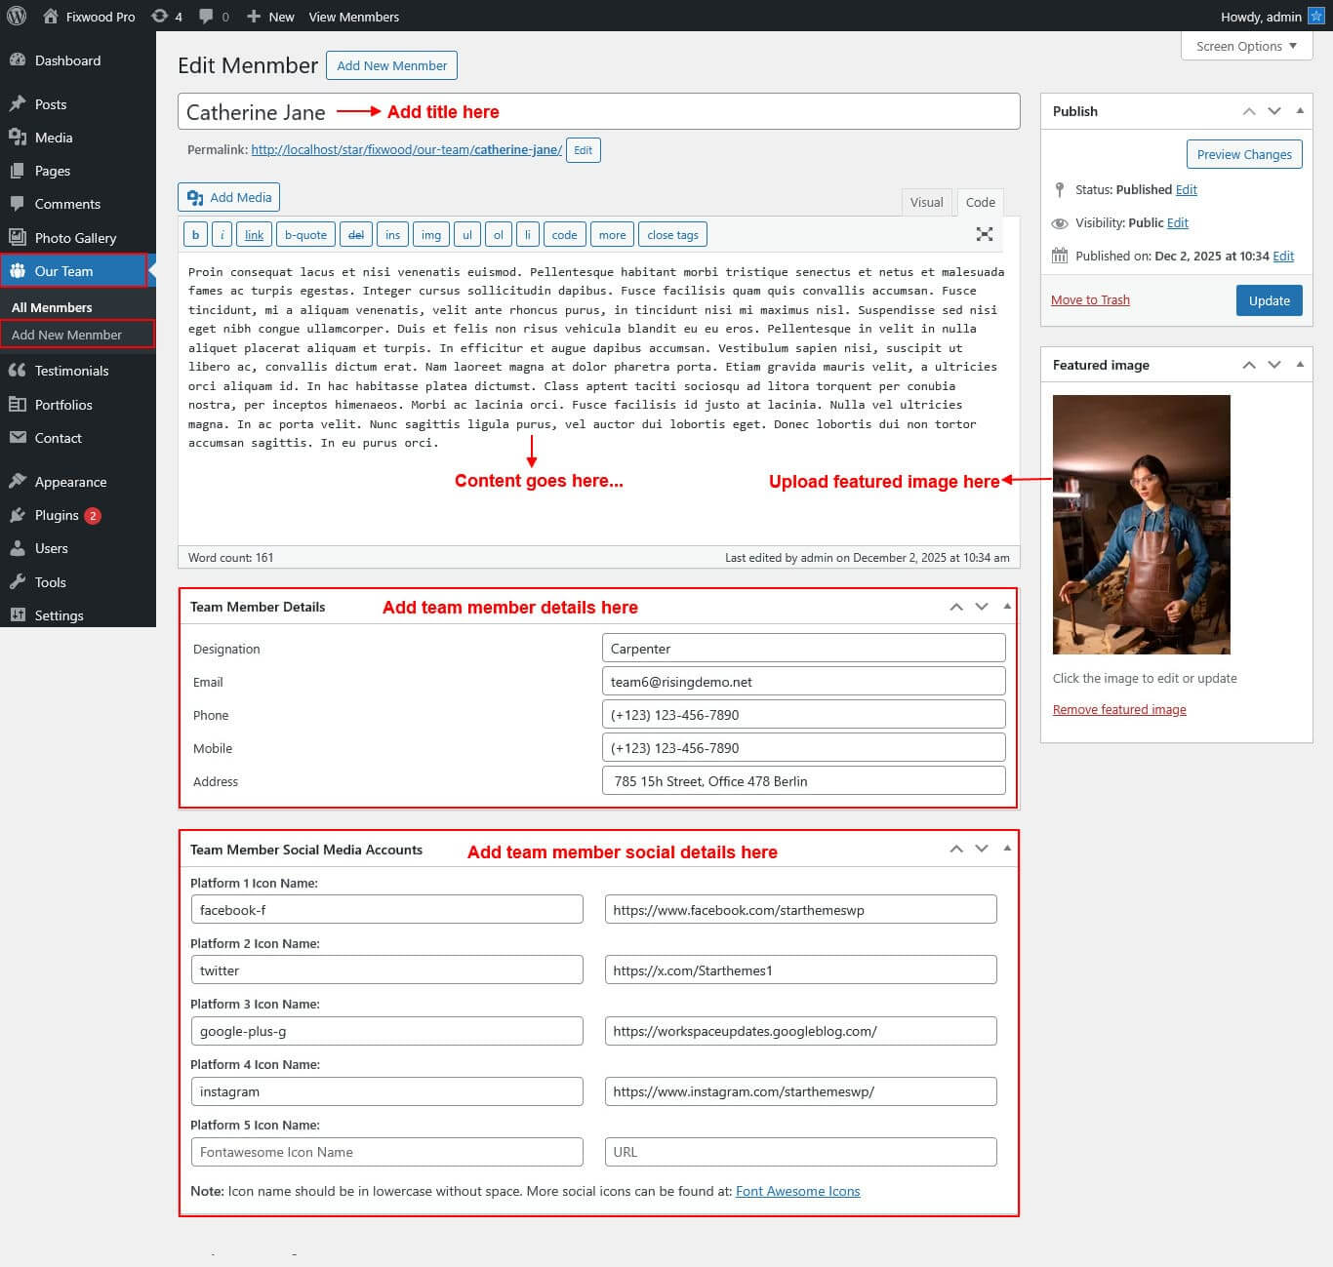Open Testimonials from the sidebar
Screen dimensions: 1333x1267
71,371
